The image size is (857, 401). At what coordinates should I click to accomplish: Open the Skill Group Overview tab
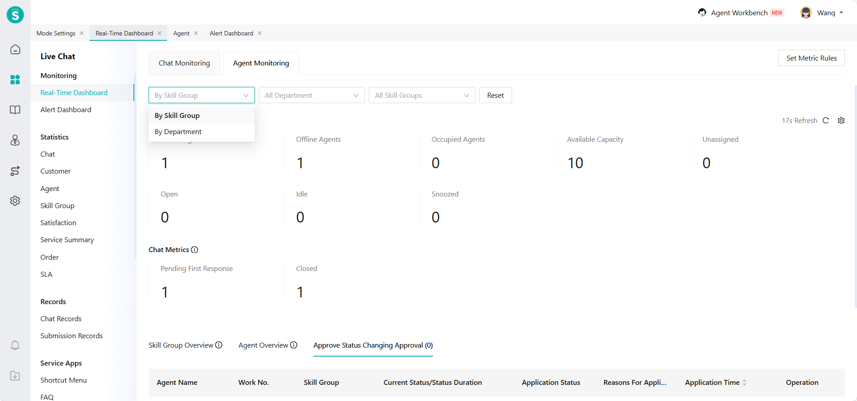(181, 345)
